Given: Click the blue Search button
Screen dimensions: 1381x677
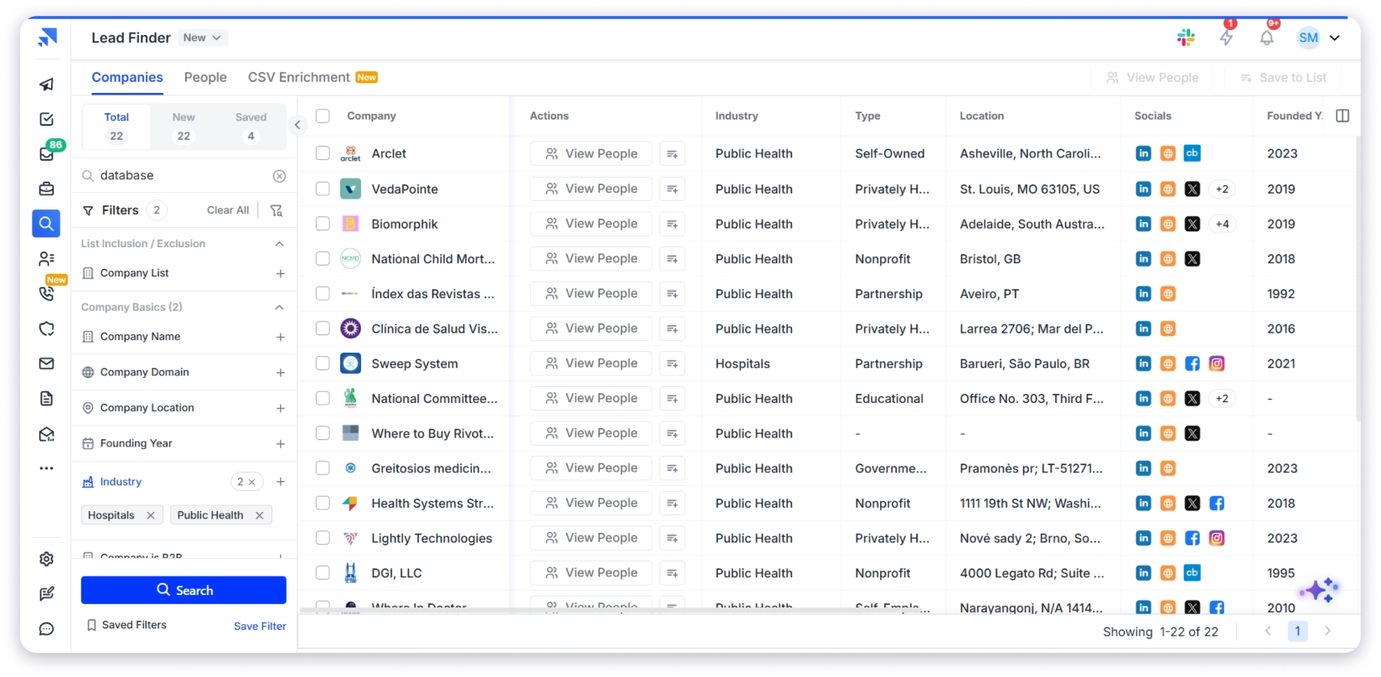Looking at the screenshot, I should tap(184, 590).
